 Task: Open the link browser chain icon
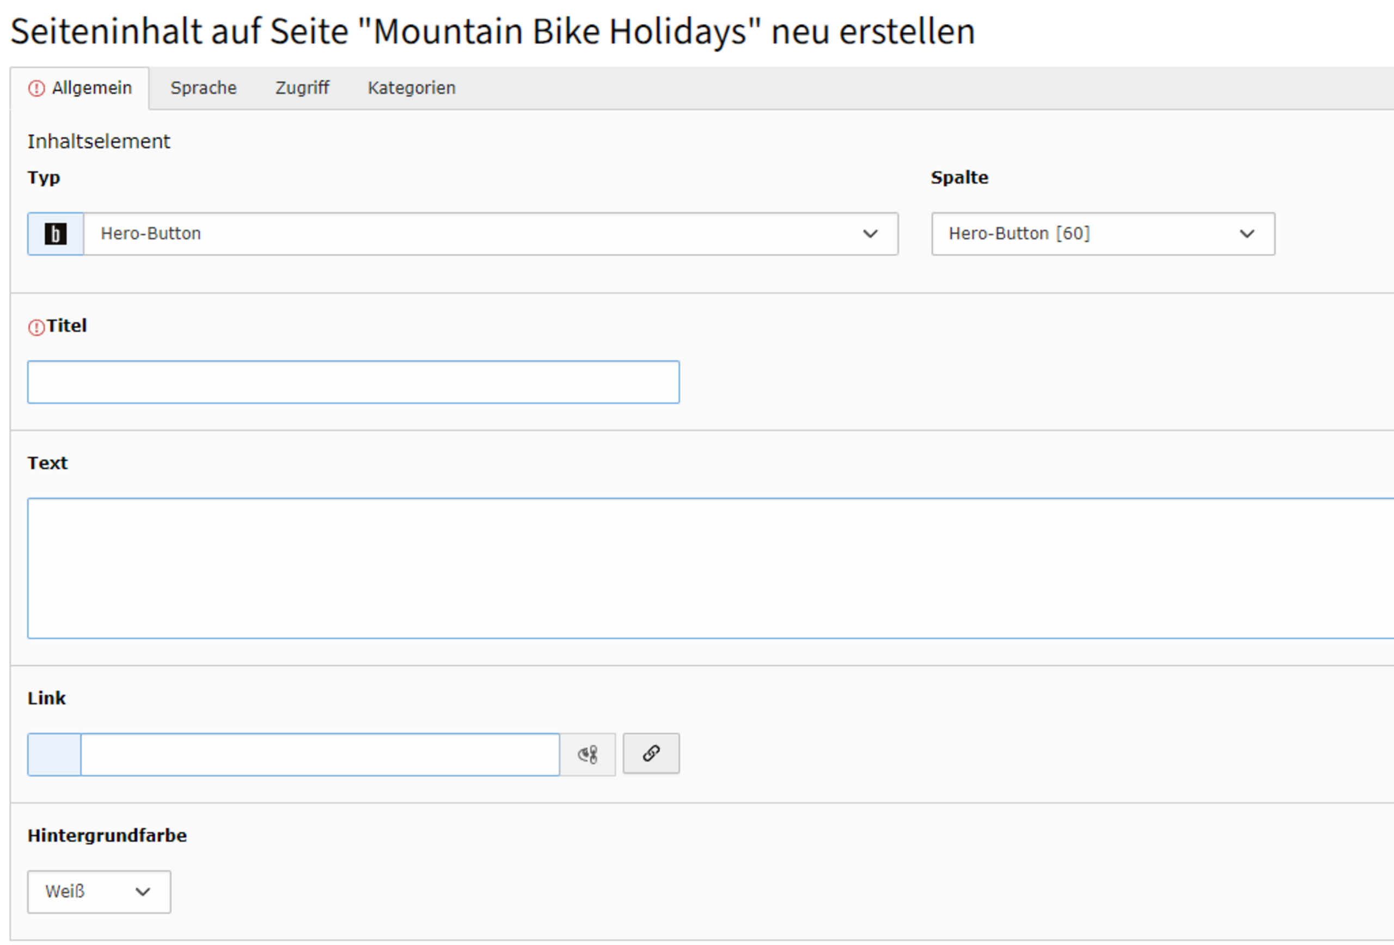651,753
